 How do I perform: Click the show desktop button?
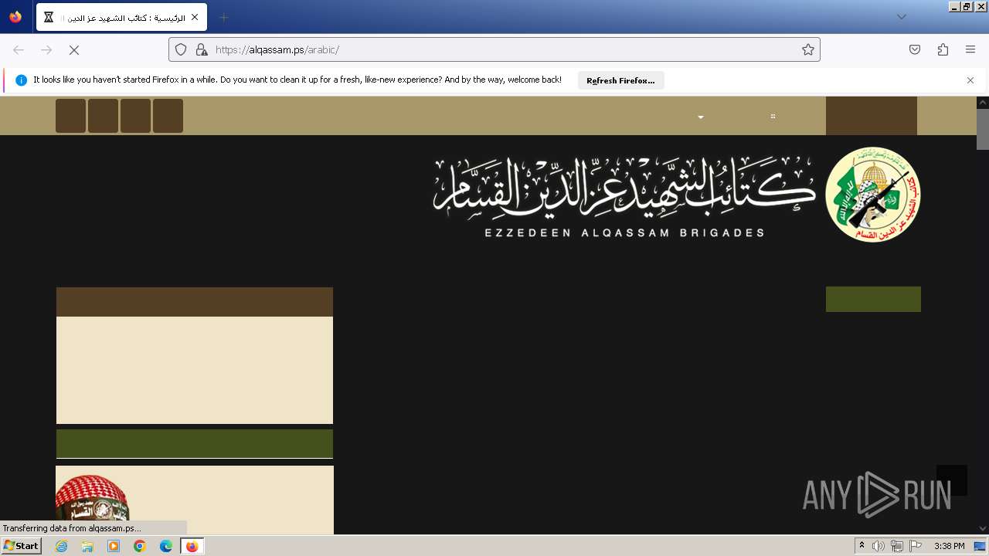pos(981,546)
